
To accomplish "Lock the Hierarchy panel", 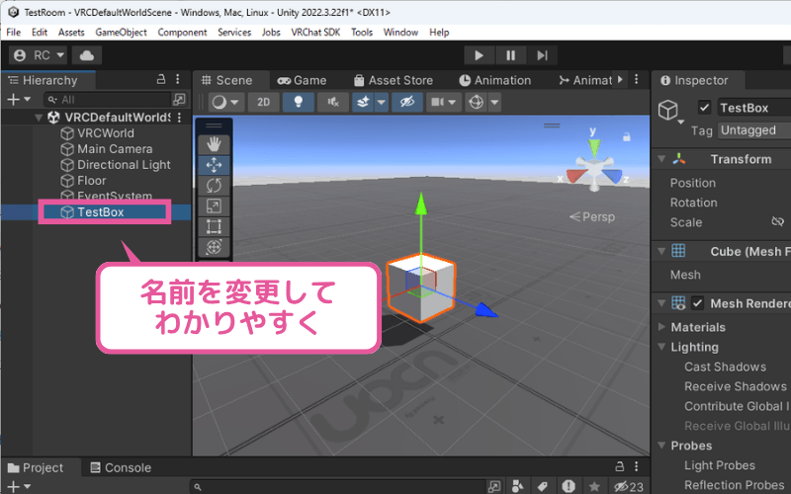I will 161,80.
